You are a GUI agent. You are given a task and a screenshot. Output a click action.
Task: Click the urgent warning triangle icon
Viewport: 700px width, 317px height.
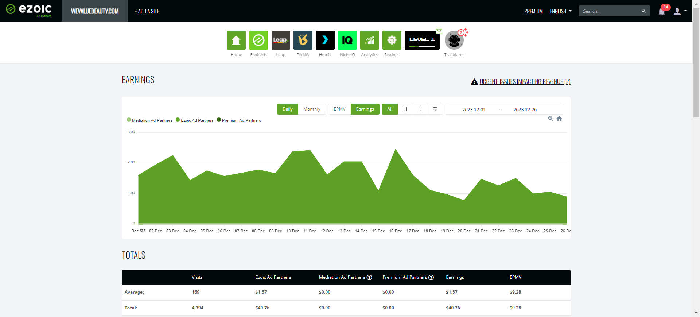point(474,82)
